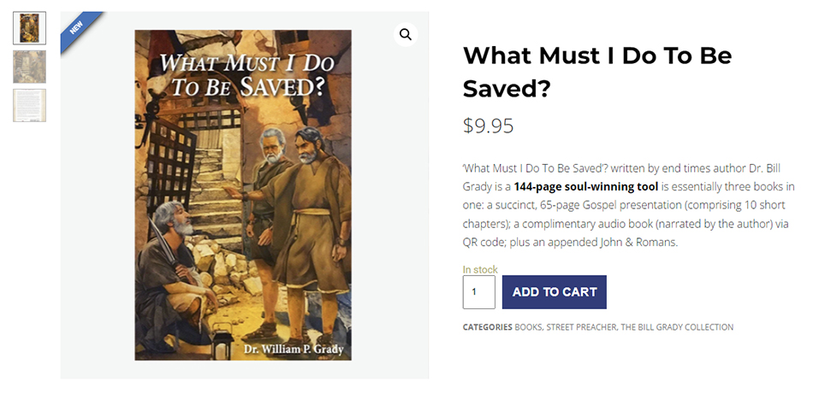Select the first book cover thumbnail
813x404 pixels.
(29, 28)
